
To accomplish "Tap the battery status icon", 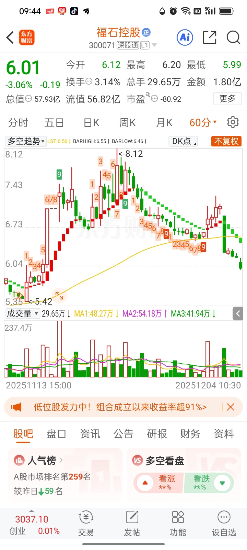I will (x=226, y=11).
